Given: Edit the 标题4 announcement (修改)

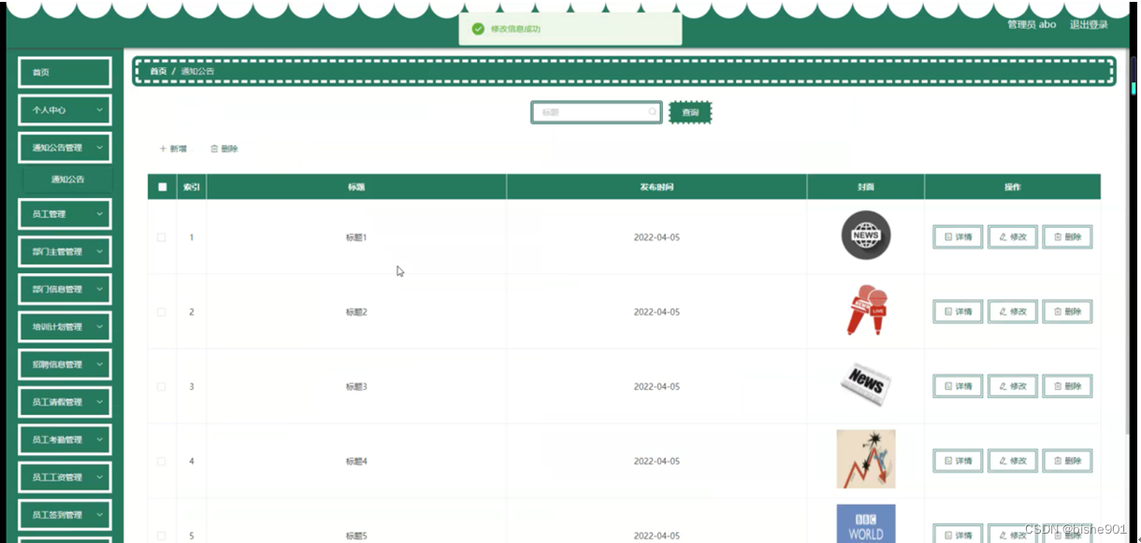Looking at the screenshot, I should [x=1013, y=461].
